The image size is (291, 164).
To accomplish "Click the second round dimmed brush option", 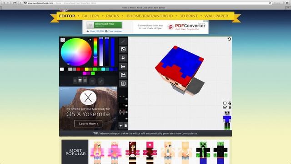I will click(101, 81).
